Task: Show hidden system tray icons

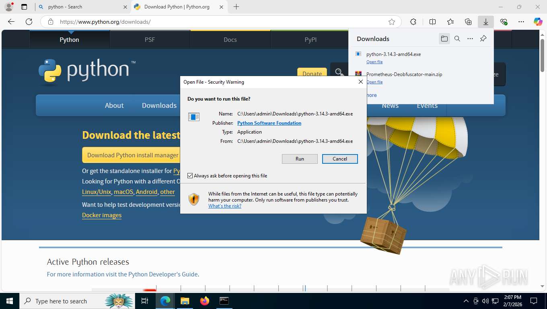Action: point(466,301)
